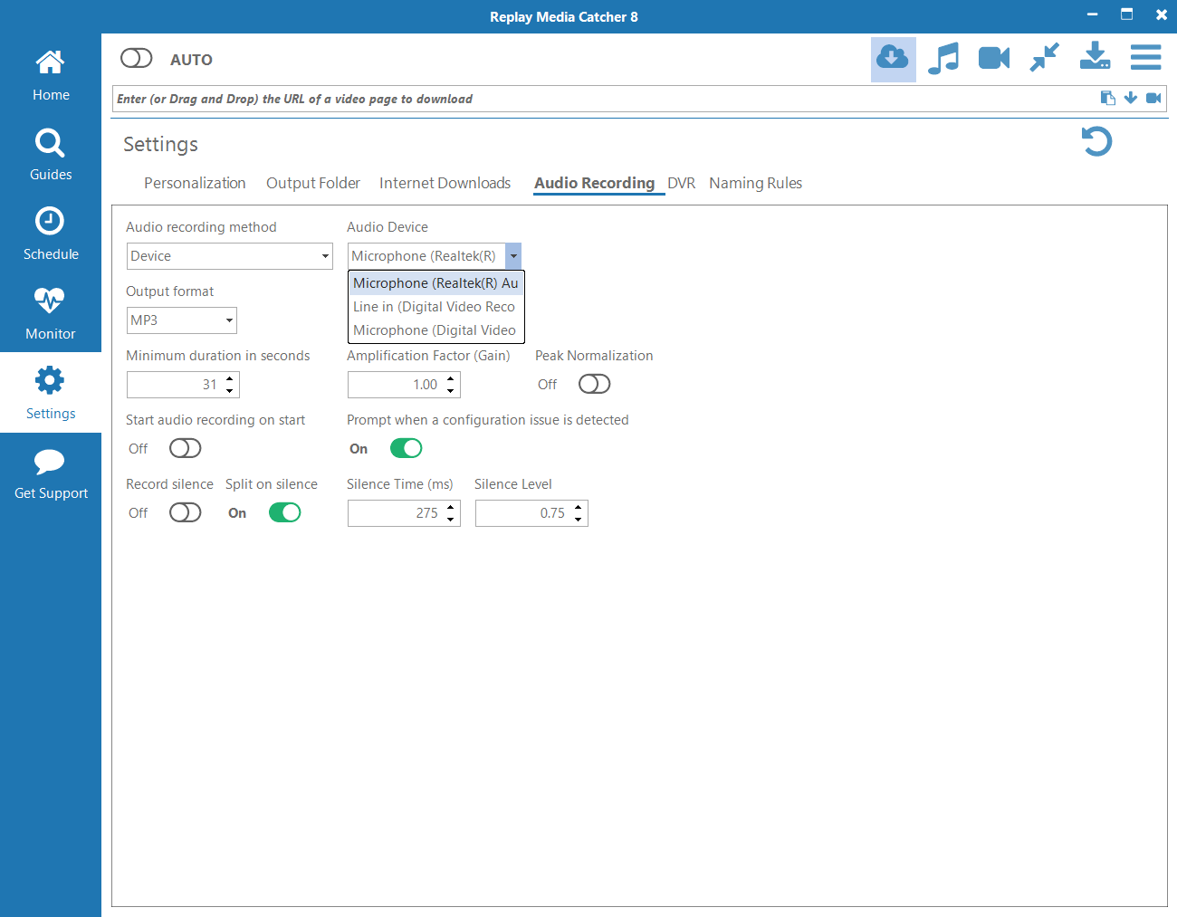Decrease Silence Level value
This screenshot has height=917, width=1177.
[x=579, y=520]
